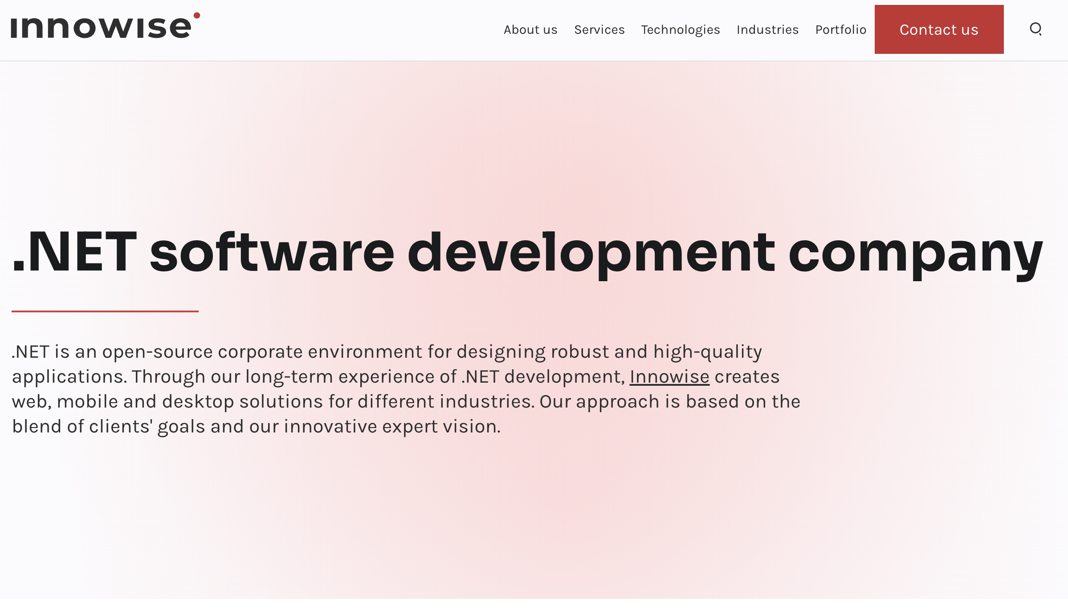Viewport: 1068px width, 614px height.
Task: Open the Services menu
Action: [599, 30]
